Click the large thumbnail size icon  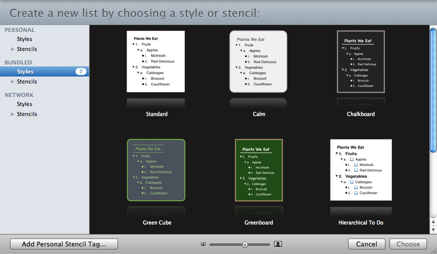coord(278,244)
